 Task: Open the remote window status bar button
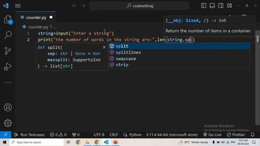coord(5,135)
